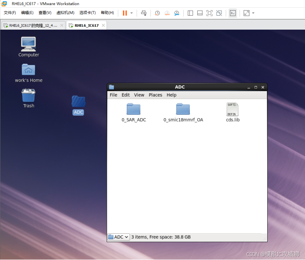The image size is (305, 260).
Task: Minimize the ADC file window
Action: 249,87
